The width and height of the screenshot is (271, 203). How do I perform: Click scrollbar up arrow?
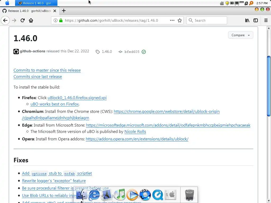coord(269,28)
